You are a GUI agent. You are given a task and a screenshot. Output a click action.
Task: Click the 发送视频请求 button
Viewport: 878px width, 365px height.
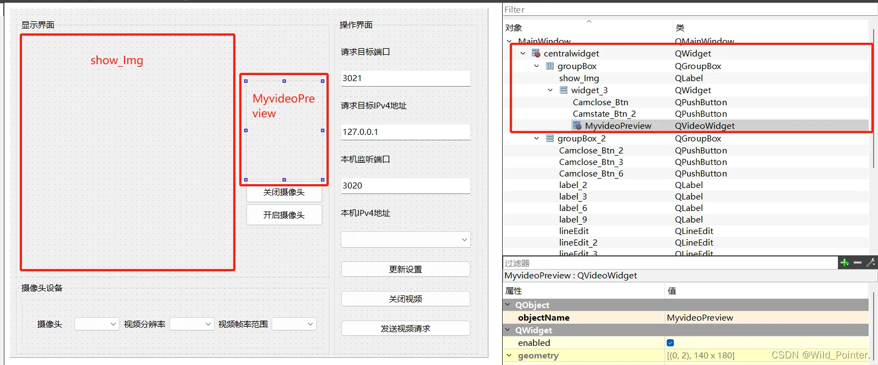point(406,328)
